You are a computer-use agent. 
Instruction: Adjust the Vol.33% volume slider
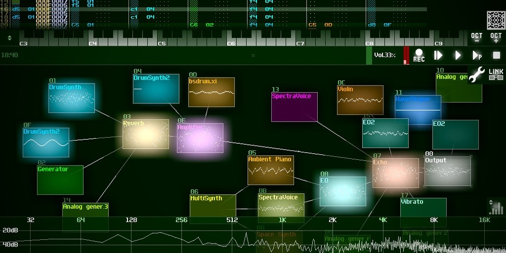click(385, 55)
